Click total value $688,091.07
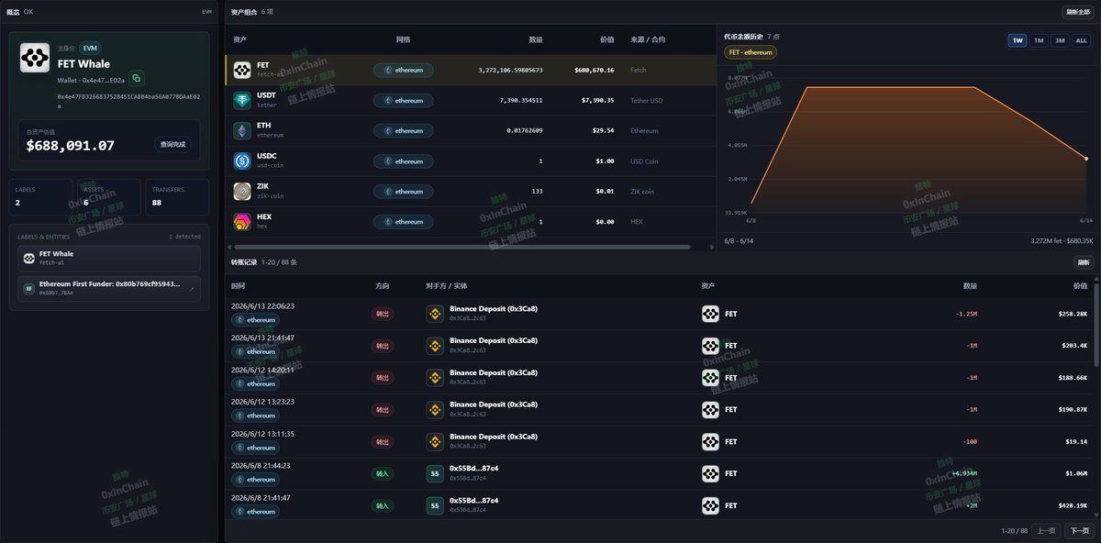 pos(71,145)
